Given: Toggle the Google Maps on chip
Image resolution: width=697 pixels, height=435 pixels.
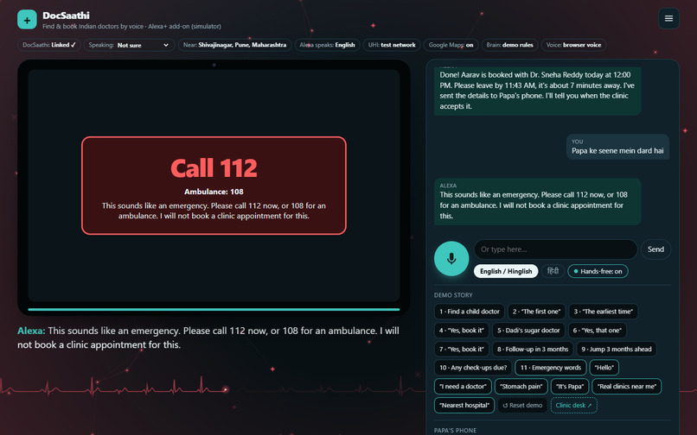Looking at the screenshot, I should pos(451,45).
